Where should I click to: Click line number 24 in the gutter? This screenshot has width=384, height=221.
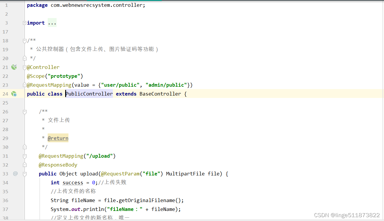(x=5, y=94)
